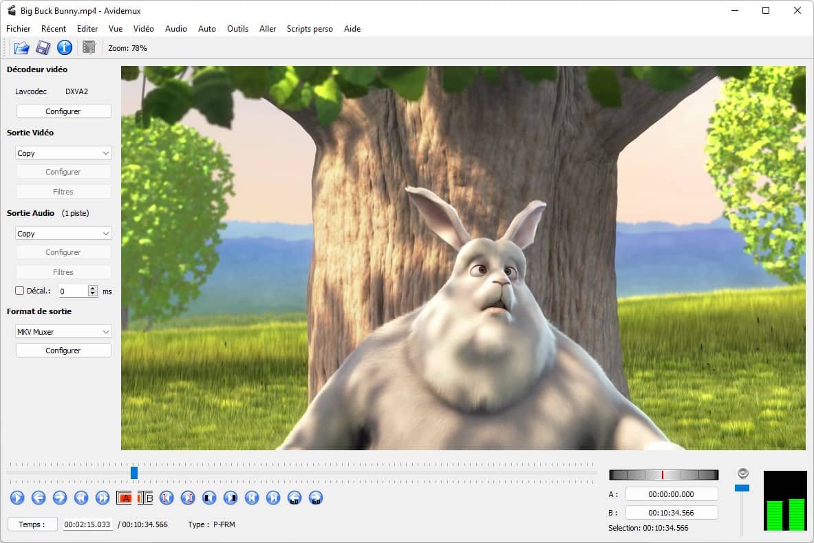Screen dimensions: 814x543
Task: Click Filtres under Sortie Audio
Action: coord(63,272)
